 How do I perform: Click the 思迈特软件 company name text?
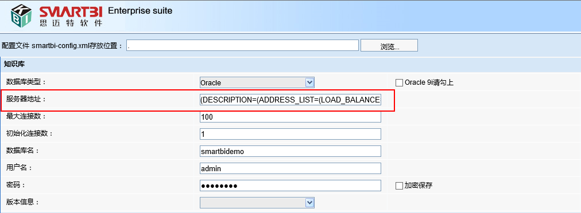(x=71, y=23)
